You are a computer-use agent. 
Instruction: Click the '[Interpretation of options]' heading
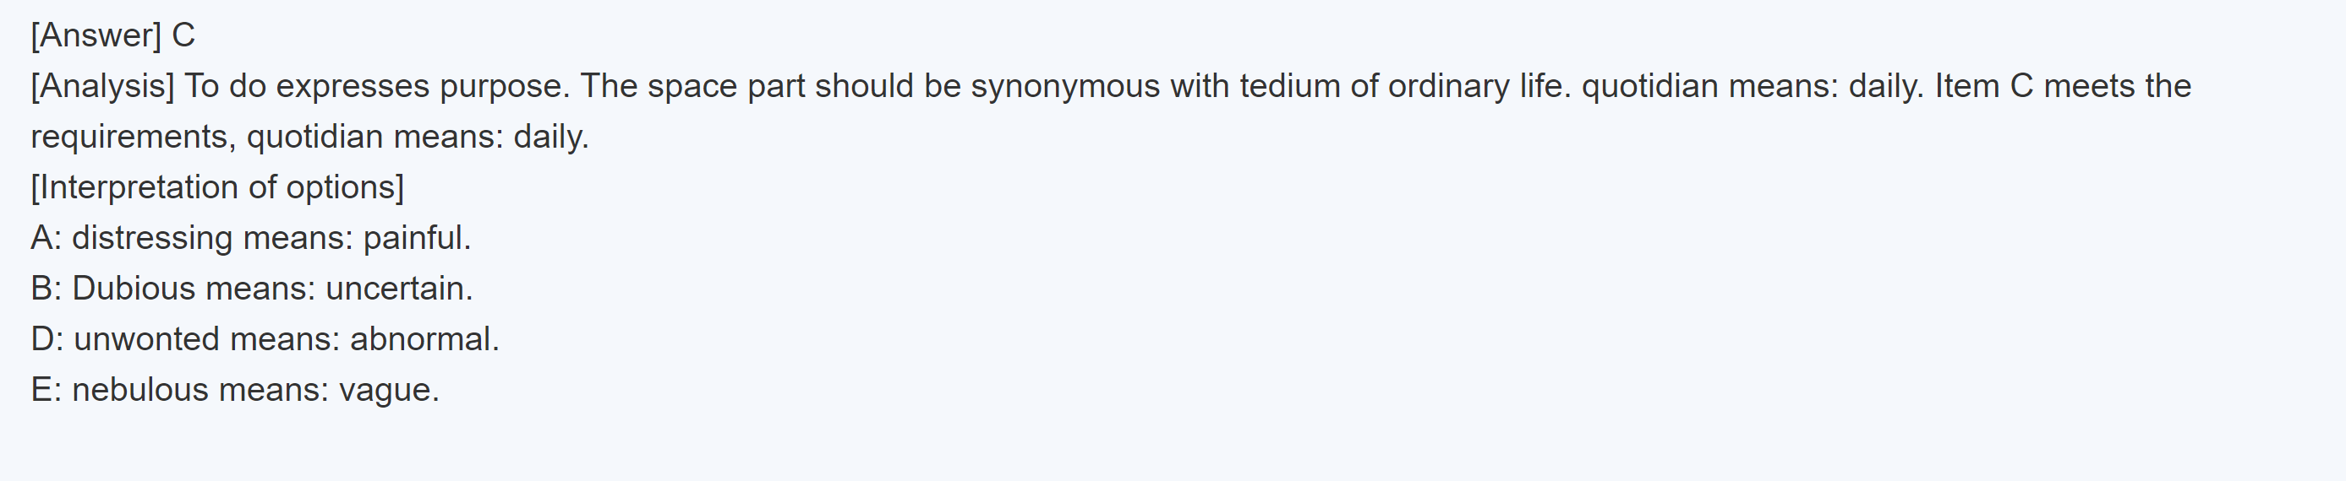coord(216,187)
